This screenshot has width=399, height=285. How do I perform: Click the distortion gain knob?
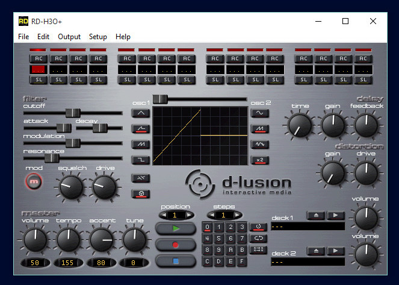tap(333, 173)
